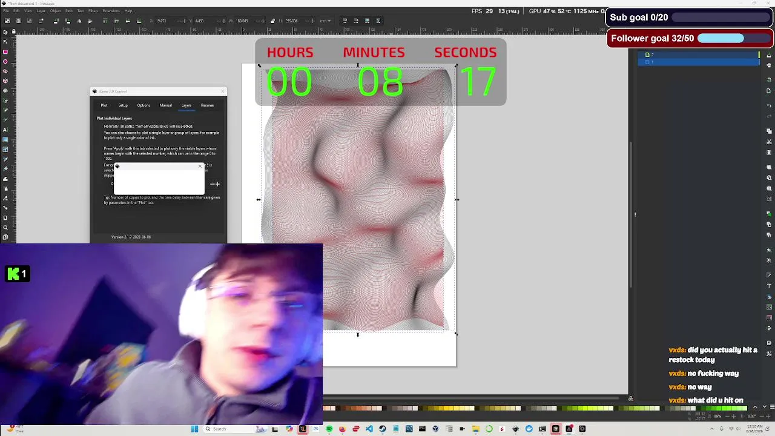The image size is (775, 436).
Task: Toggle lock guides icon at ruler corner
Action: click(x=14, y=31)
